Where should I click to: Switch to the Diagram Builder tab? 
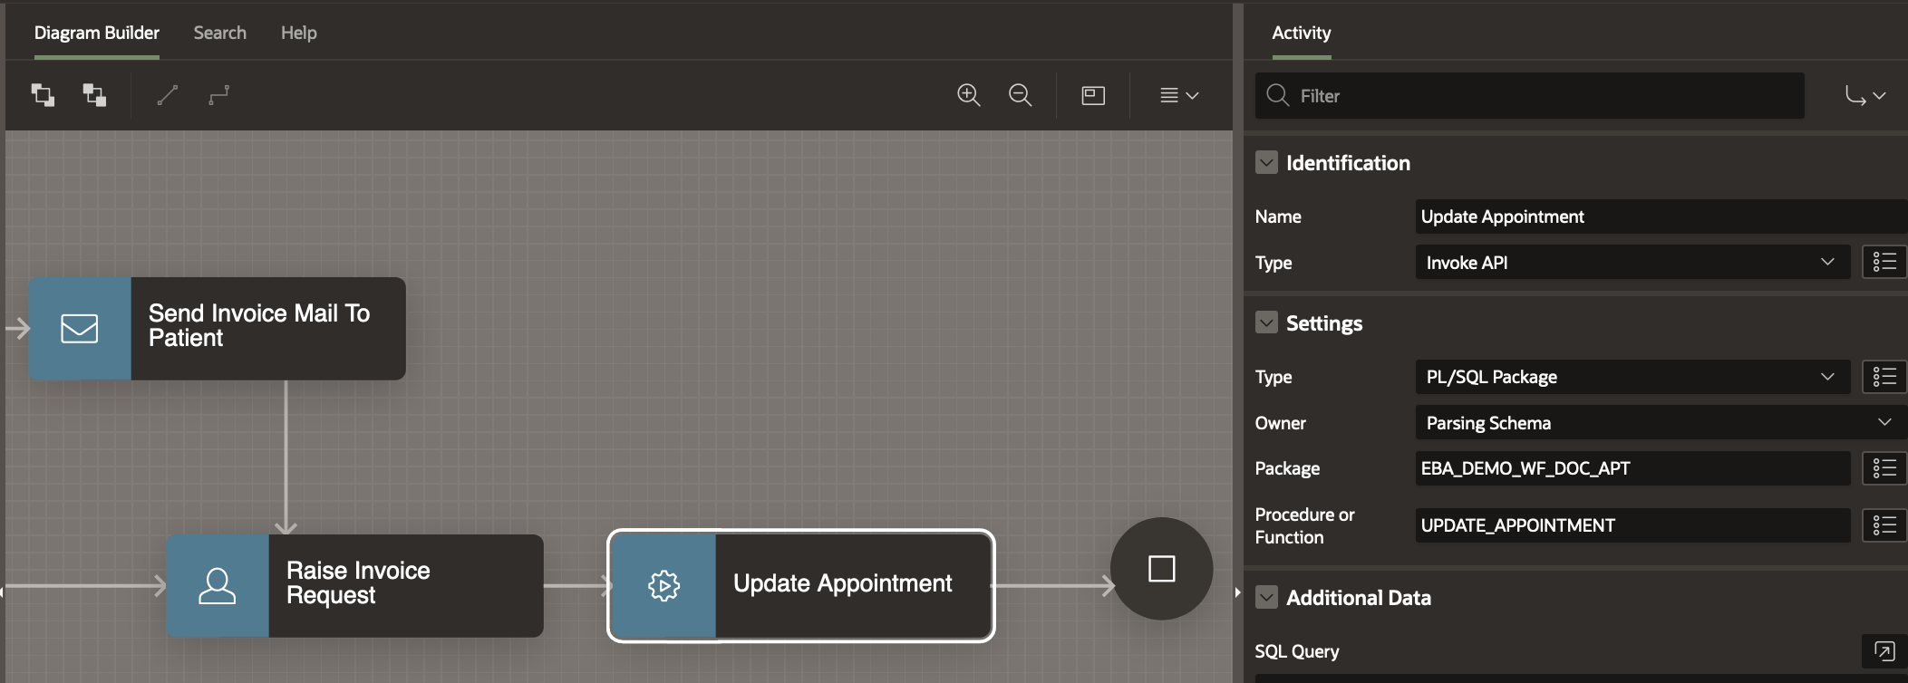(97, 33)
